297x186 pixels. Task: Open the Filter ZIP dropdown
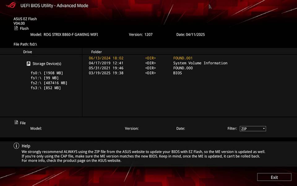tap(252, 129)
